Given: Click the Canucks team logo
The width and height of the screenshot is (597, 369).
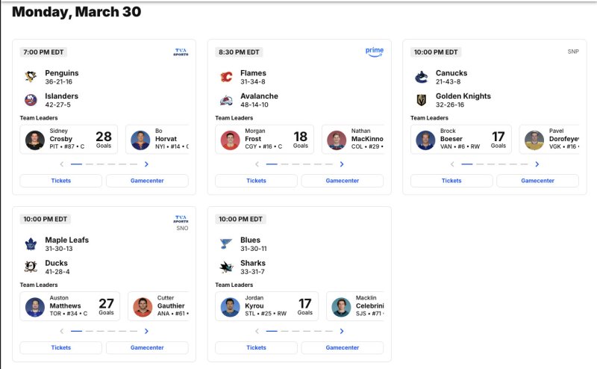Looking at the screenshot, I should 422,77.
